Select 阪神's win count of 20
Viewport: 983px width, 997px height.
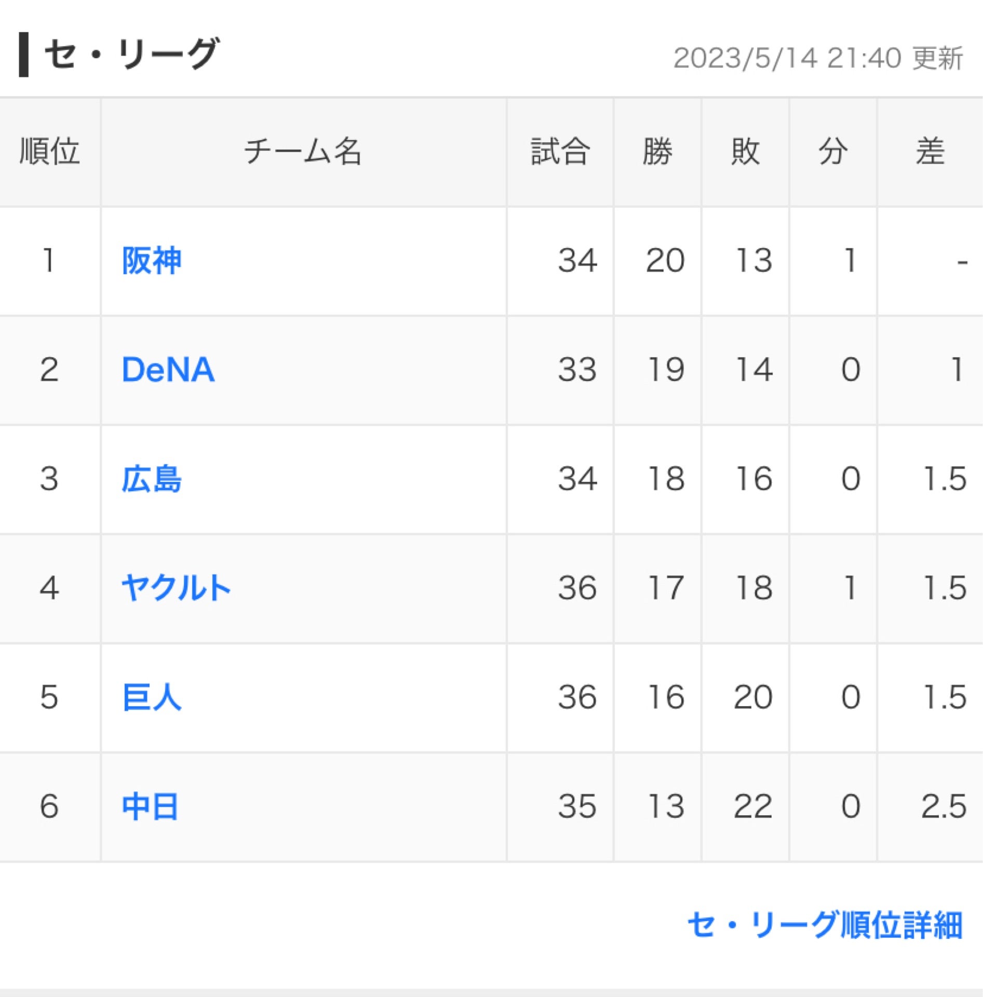pyautogui.click(x=665, y=260)
